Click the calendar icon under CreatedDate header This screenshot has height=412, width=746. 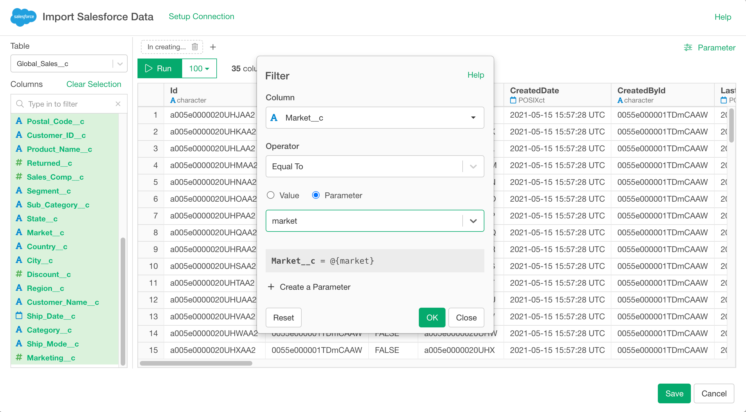(513, 100)
